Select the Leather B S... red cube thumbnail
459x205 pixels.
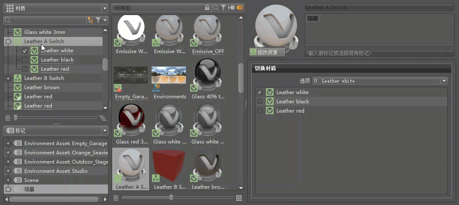click(x=170, y=169)
